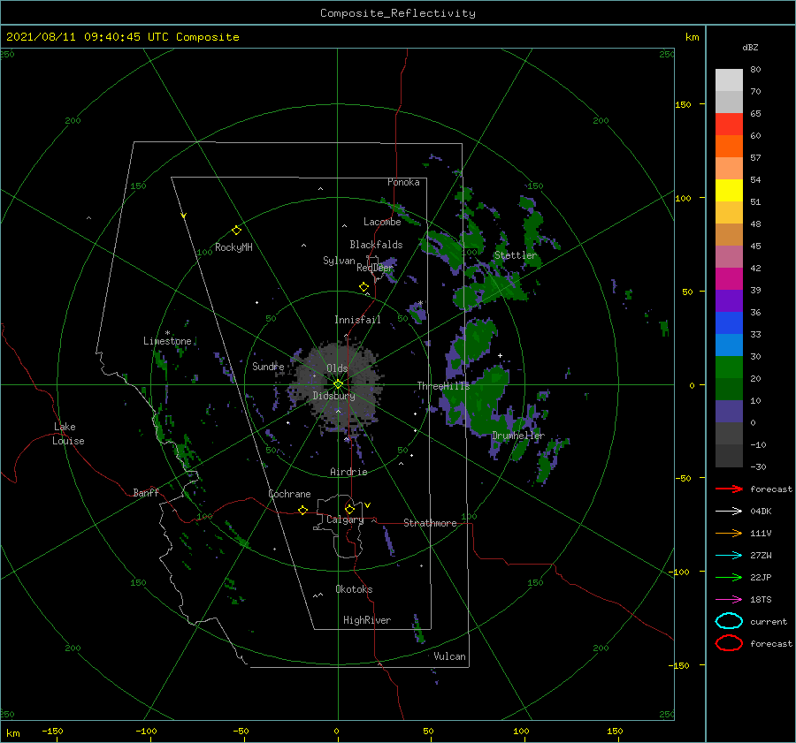Screen dimensions: 796x743
Task: Click the Innisfail town label
Action: [x=357, y=320]
